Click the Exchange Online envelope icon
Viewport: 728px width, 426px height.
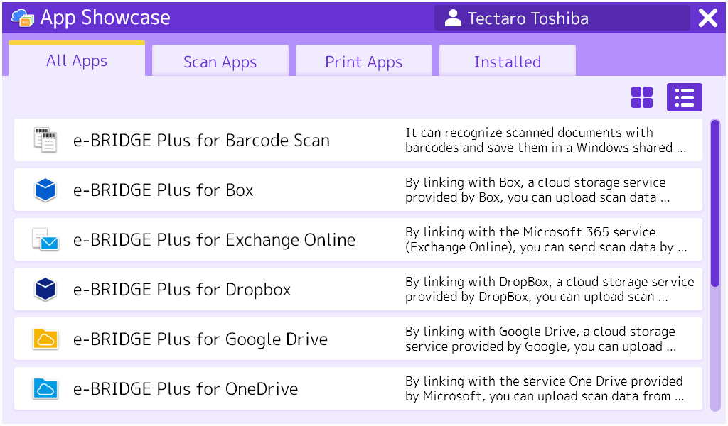click(45, 239)
